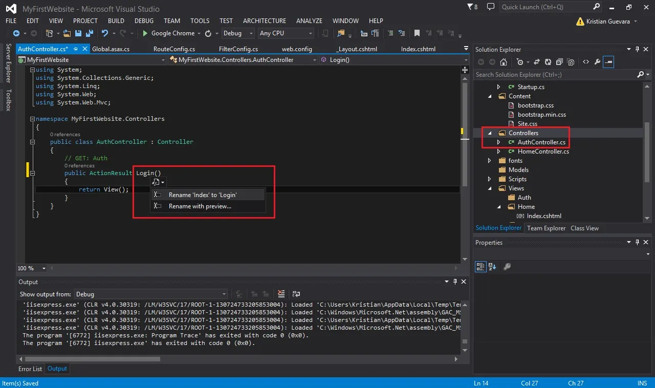
Task: Click the Search Solution Explorer field
Action: tap(554, 75)
